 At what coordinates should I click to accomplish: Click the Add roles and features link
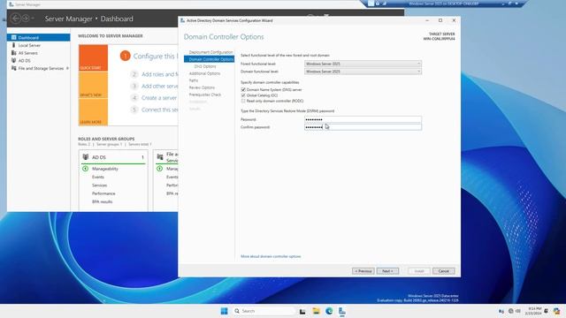point(159,74)
